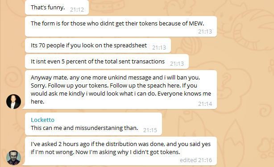Select the "missunderstaning" message by Locketto
Viewport: 274px width, 167px height.
(x=93, y=124)
